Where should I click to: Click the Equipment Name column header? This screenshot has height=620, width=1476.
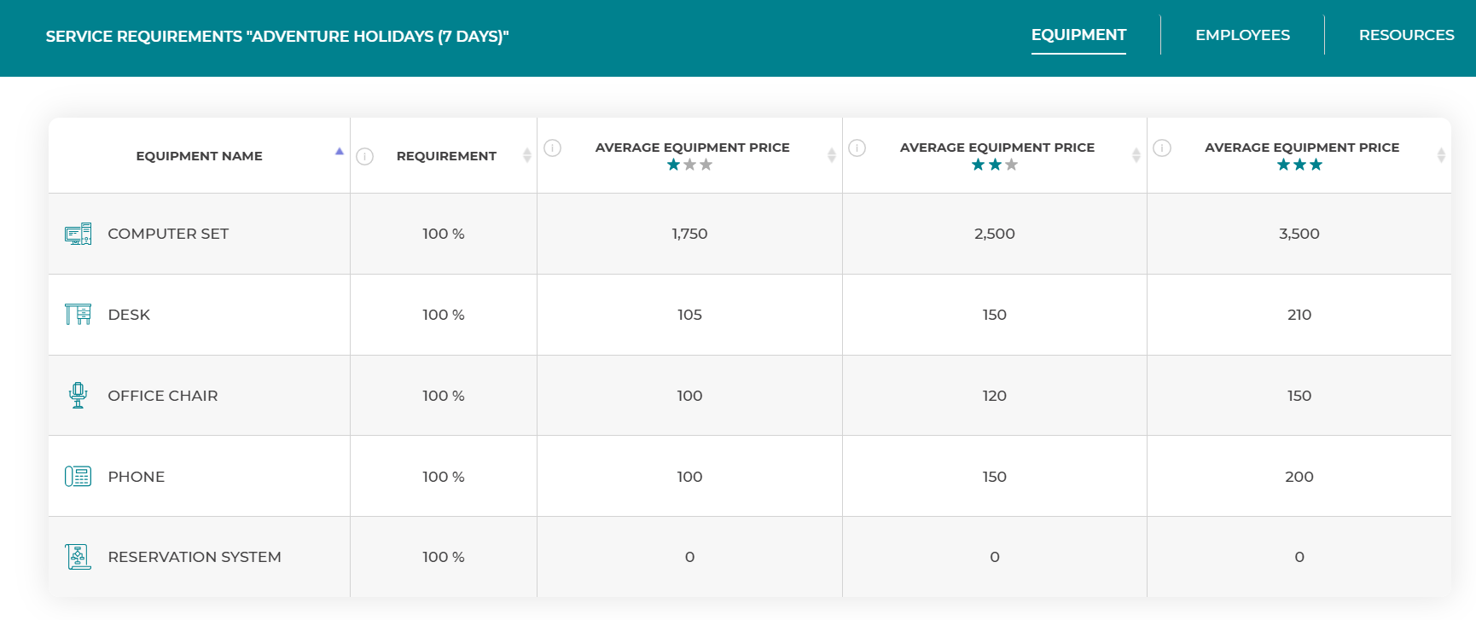(x=199, y=156)
